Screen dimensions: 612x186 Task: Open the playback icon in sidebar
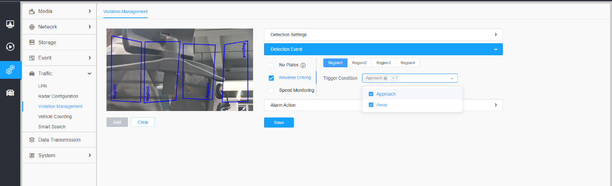tap(10, 47)
